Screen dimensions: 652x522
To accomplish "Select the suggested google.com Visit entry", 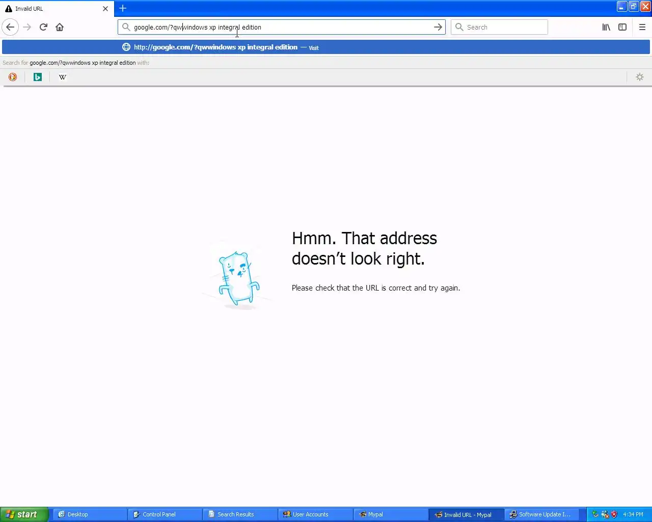I will click(326, 47).
